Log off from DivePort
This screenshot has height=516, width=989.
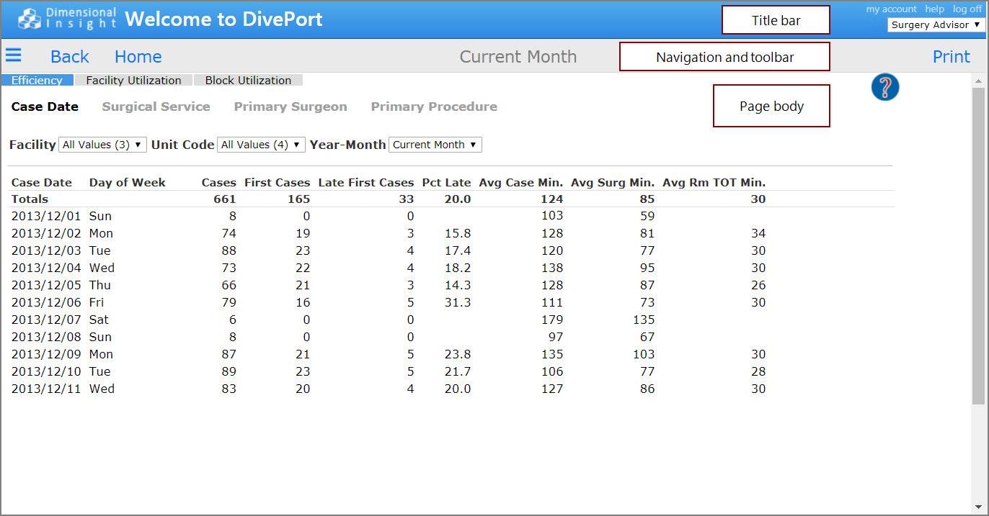(x=967, y=9)
